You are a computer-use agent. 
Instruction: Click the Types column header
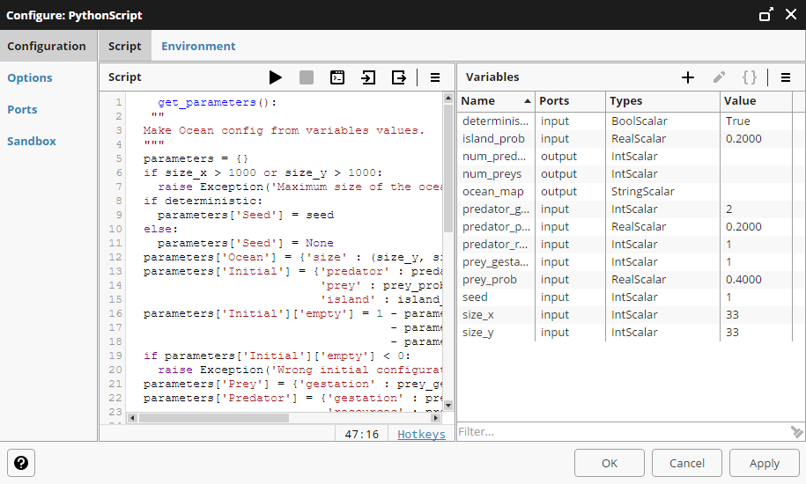[x=662, y=101]
